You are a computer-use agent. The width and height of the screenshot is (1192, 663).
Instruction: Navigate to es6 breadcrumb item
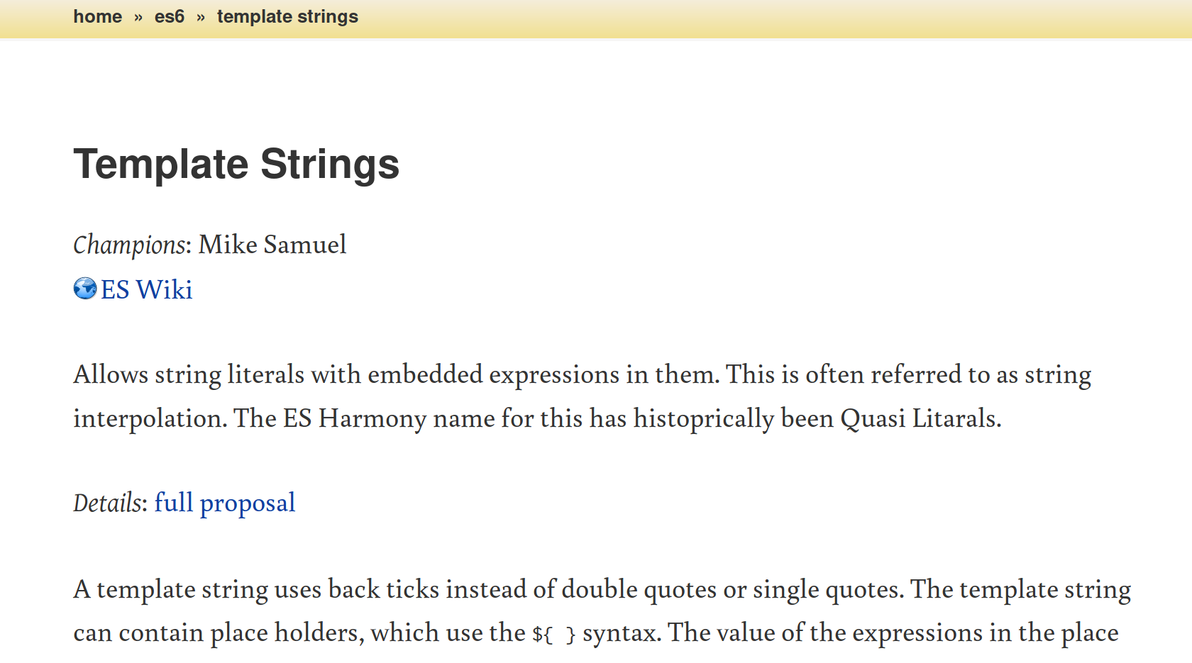170,16
